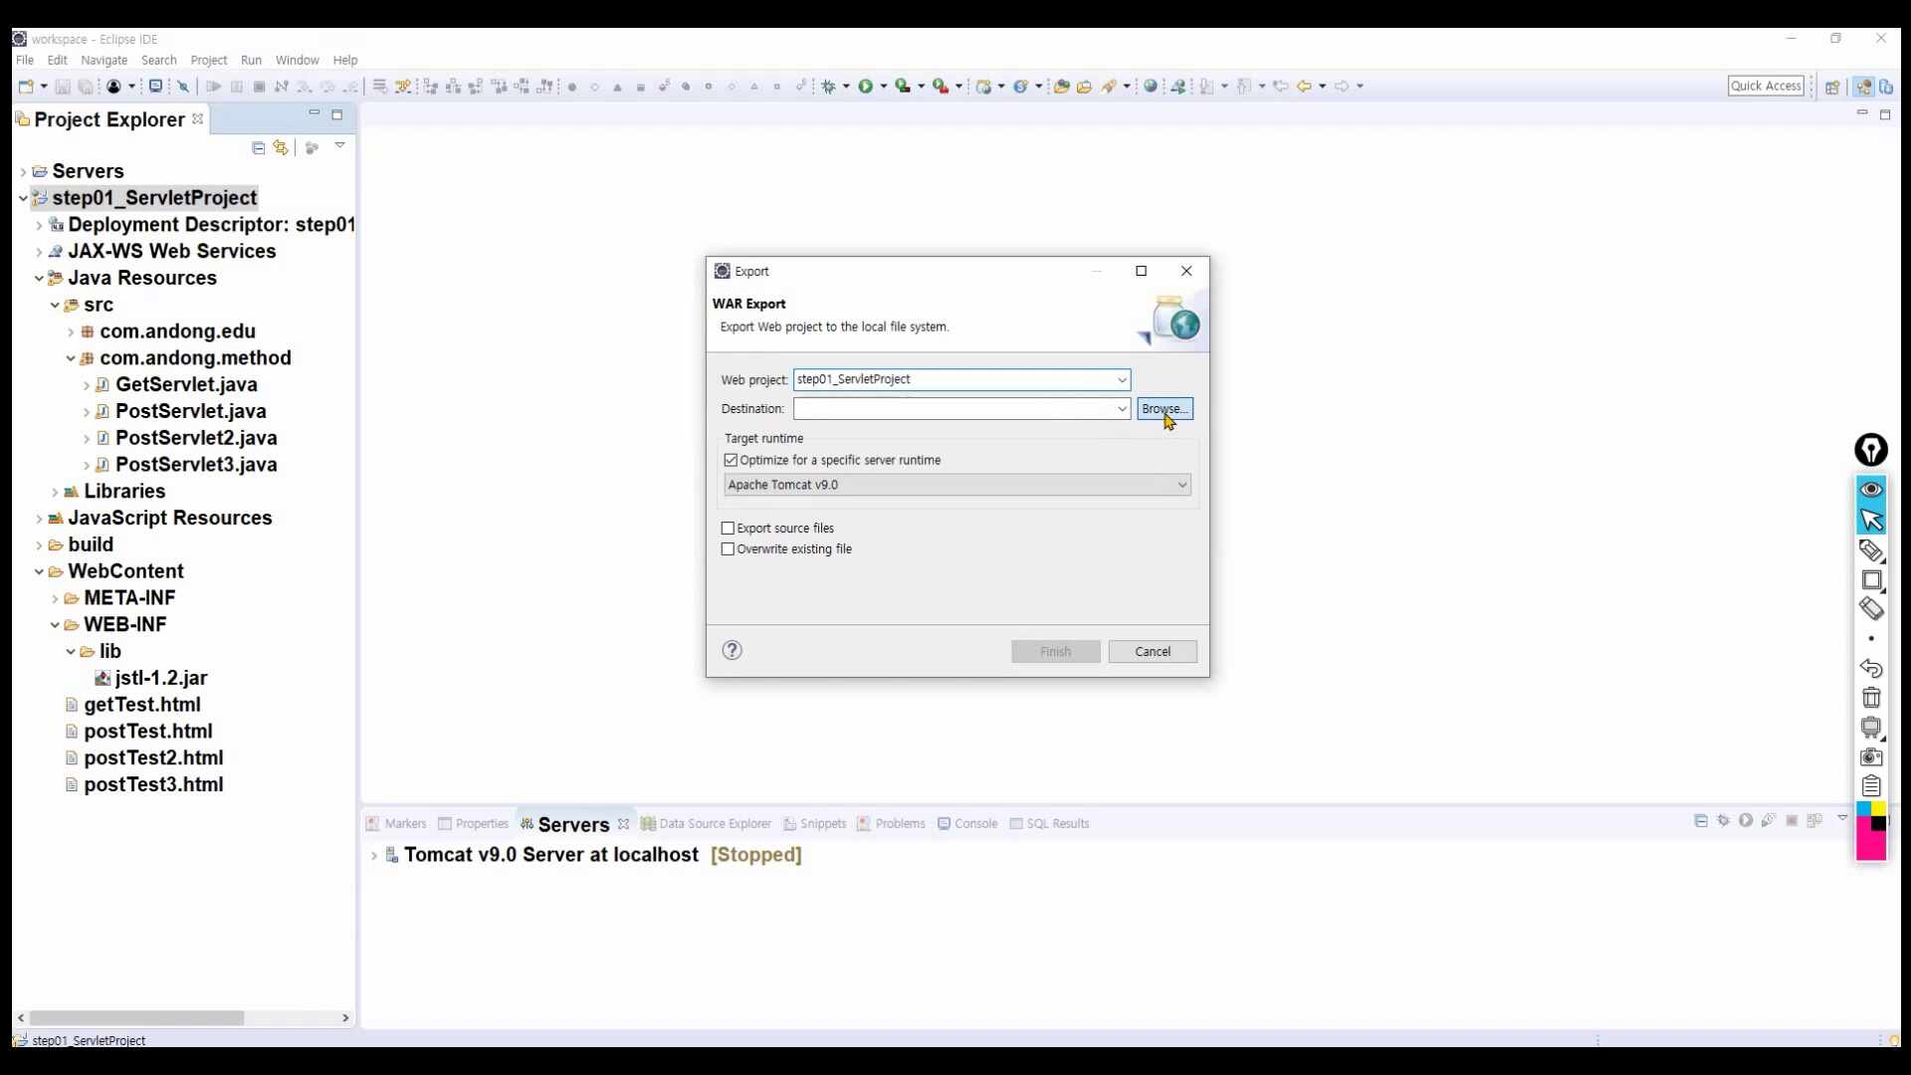
Task: Expand the JavaScript Resources node
Action: [x=39, y=519]
